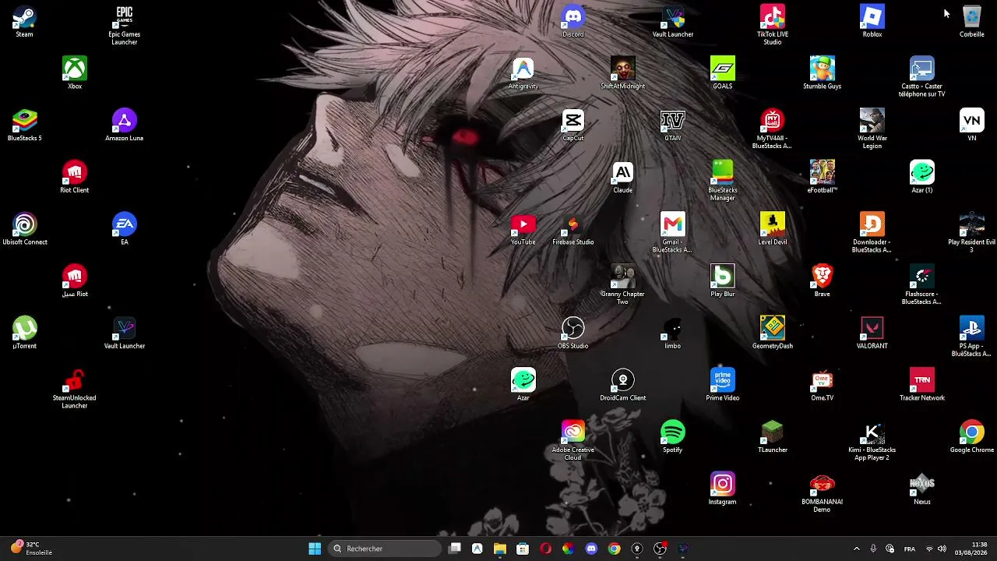Viewport: 997px width, 561px height.
Task: Select the Tracker Network icon
Action: pos(922,385)
